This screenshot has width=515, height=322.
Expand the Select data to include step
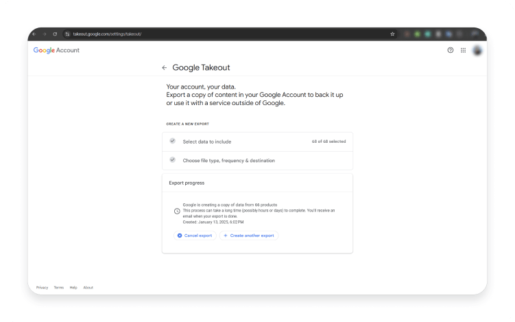tap(257, 141)
